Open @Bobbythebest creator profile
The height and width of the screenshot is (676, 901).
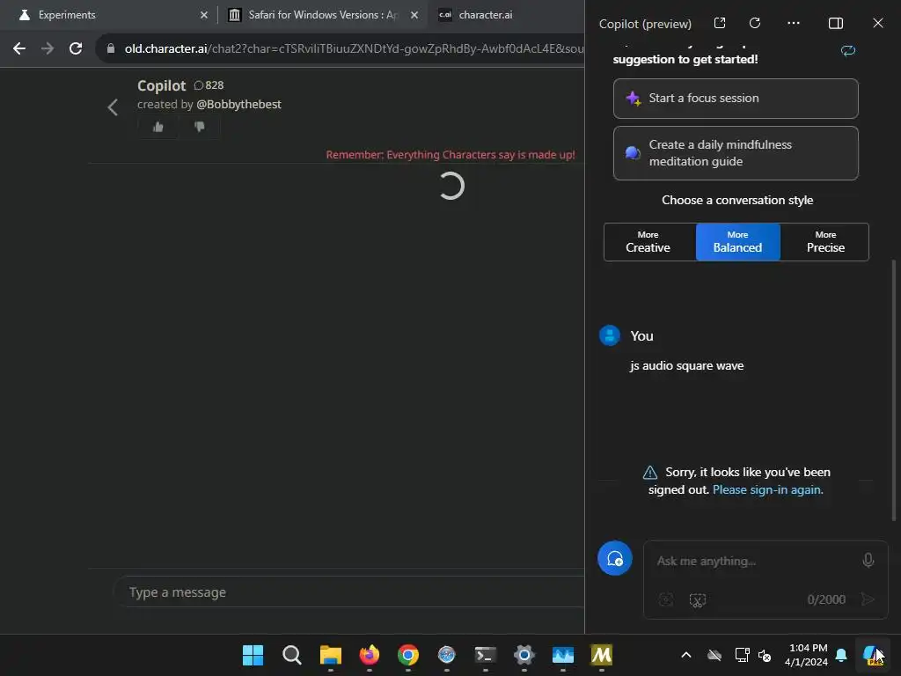pyautogui.click(x=238, y=104)
